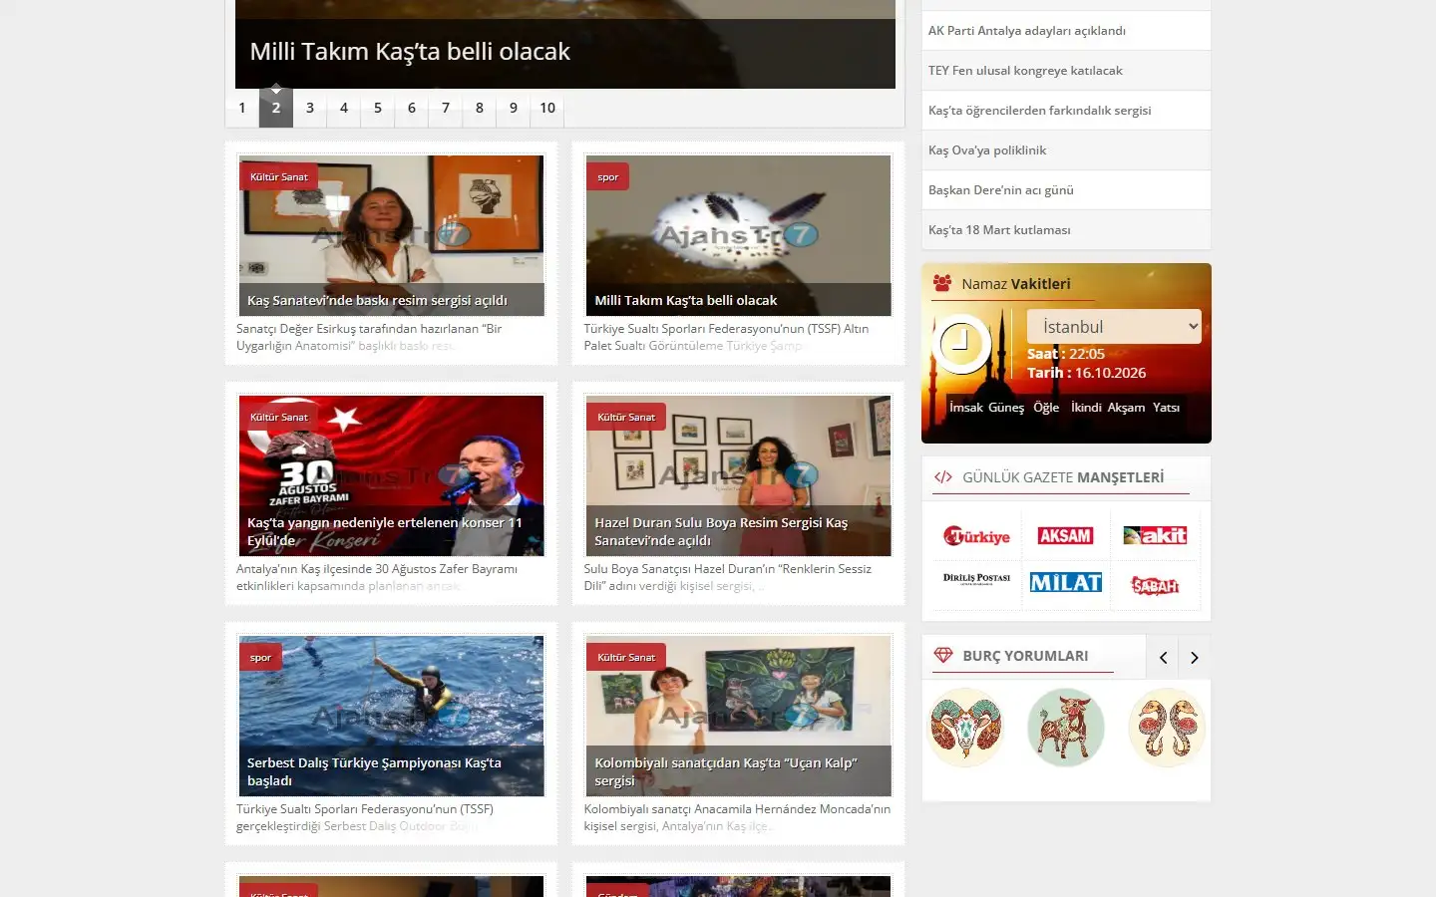Click 'Kültür Sanat' tag on Hazel Duran card

[626, 418]
